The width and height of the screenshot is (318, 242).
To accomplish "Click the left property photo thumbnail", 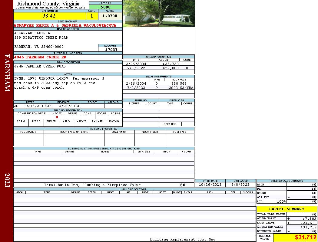I will click(141, 14).
